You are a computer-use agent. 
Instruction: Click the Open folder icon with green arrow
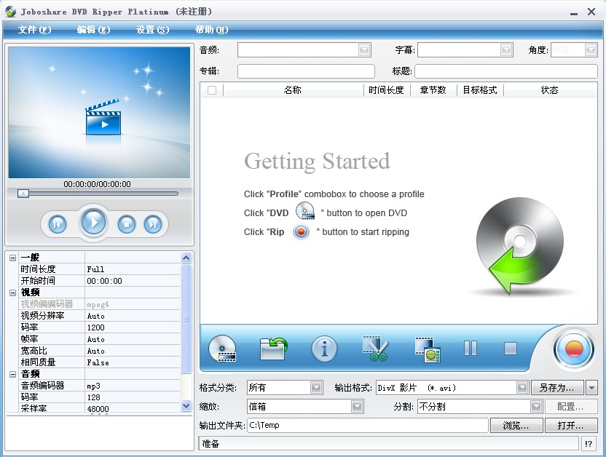(273, 349)
